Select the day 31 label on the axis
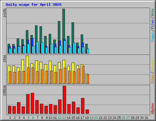The width and height of the screenshot is (156, 121). [x=146, y=118]
